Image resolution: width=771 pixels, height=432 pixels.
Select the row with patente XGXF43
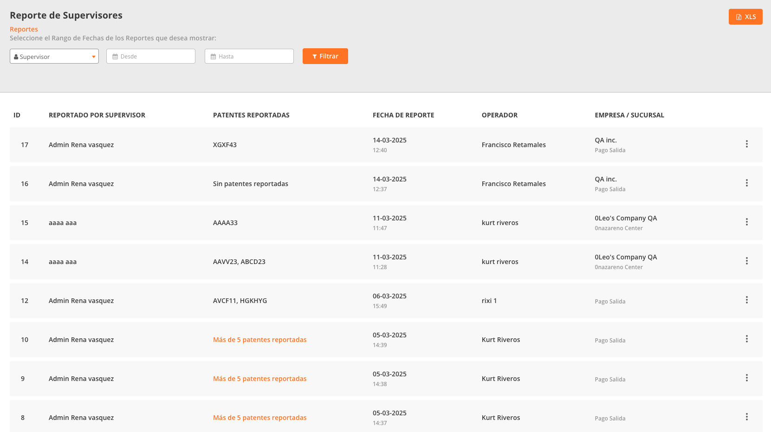tap(225, 145)
